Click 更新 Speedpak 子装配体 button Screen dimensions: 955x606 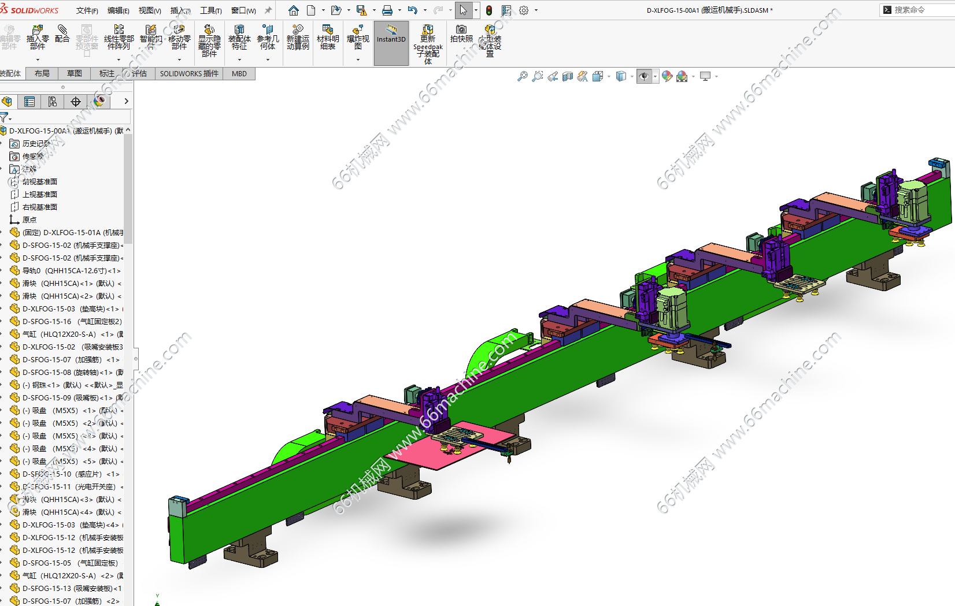click(428, 44)
